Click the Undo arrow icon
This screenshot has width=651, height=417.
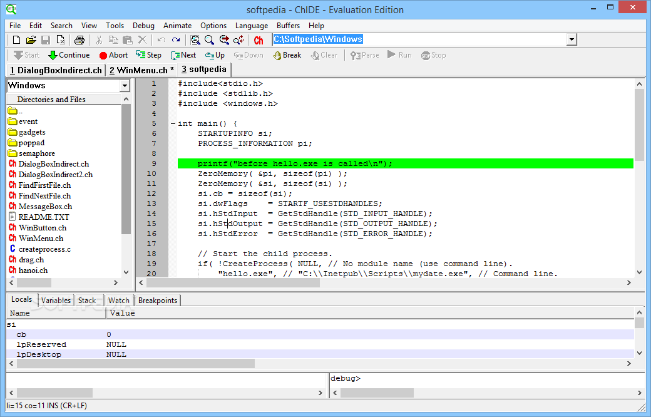(x=161, y=40)
